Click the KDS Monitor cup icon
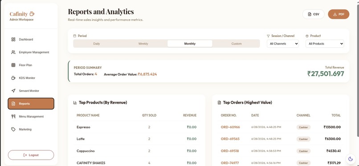 [x=13, y=78]
